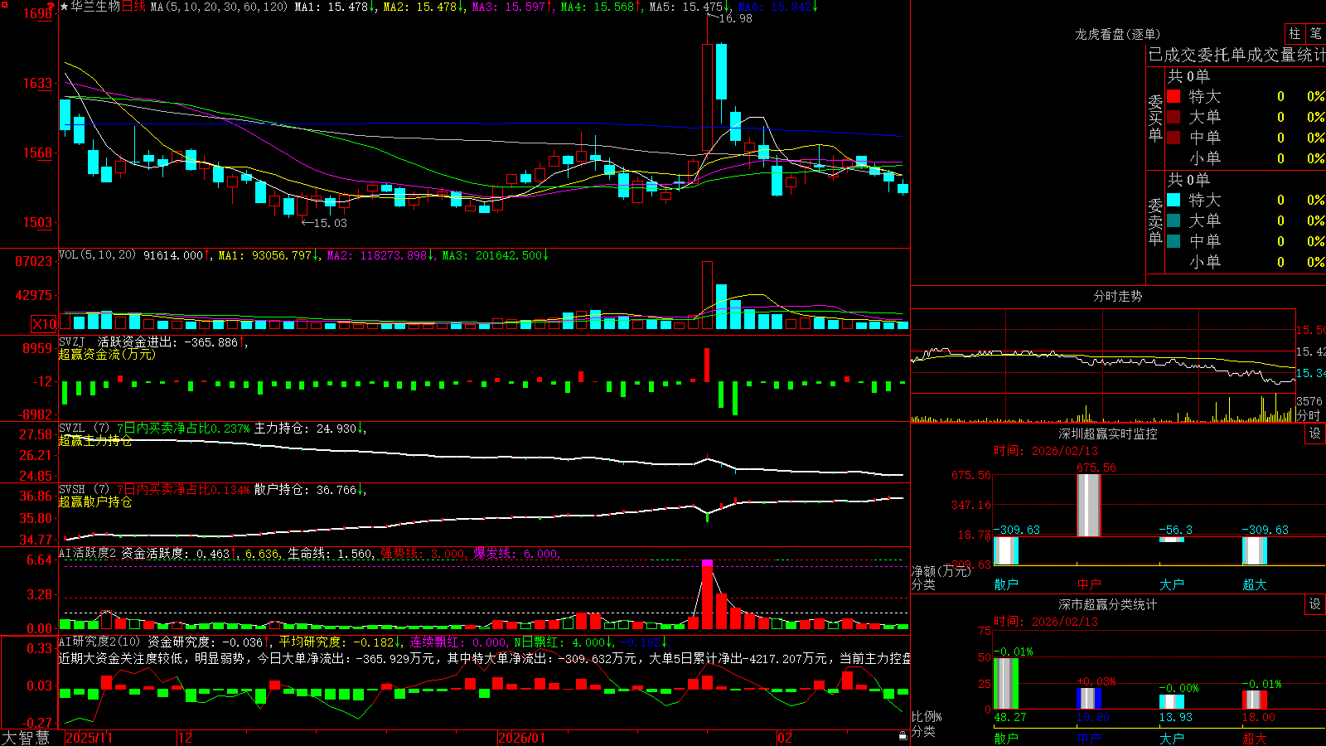Click the 分时走势 panel title

click(x=1117, y=296)
